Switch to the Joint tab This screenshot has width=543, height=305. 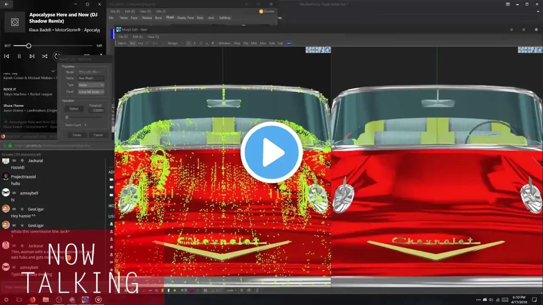[211, 18]
